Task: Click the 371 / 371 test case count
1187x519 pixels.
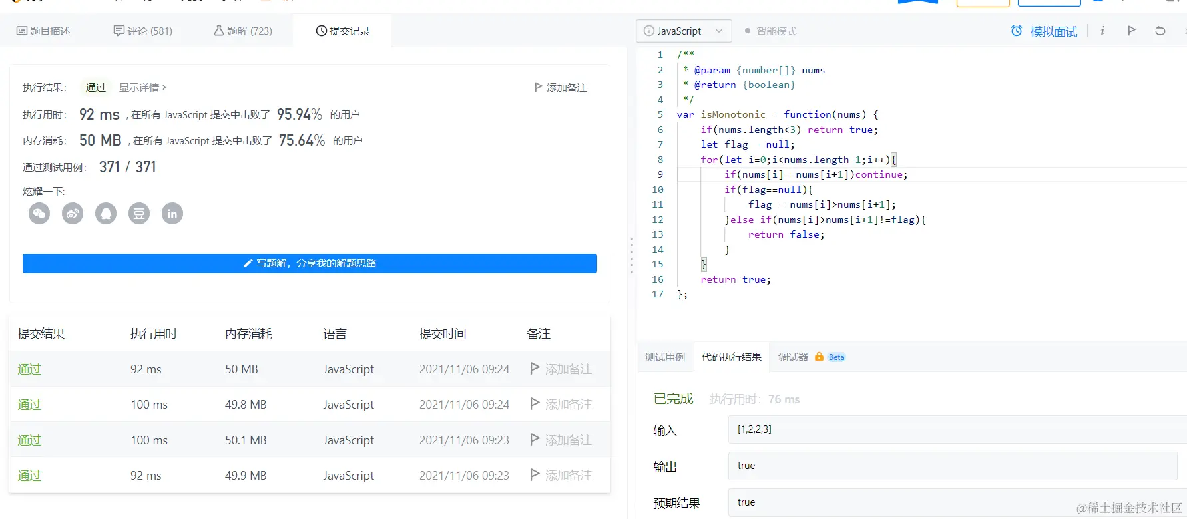Action: pyautogui.click(x=128, y=167)
